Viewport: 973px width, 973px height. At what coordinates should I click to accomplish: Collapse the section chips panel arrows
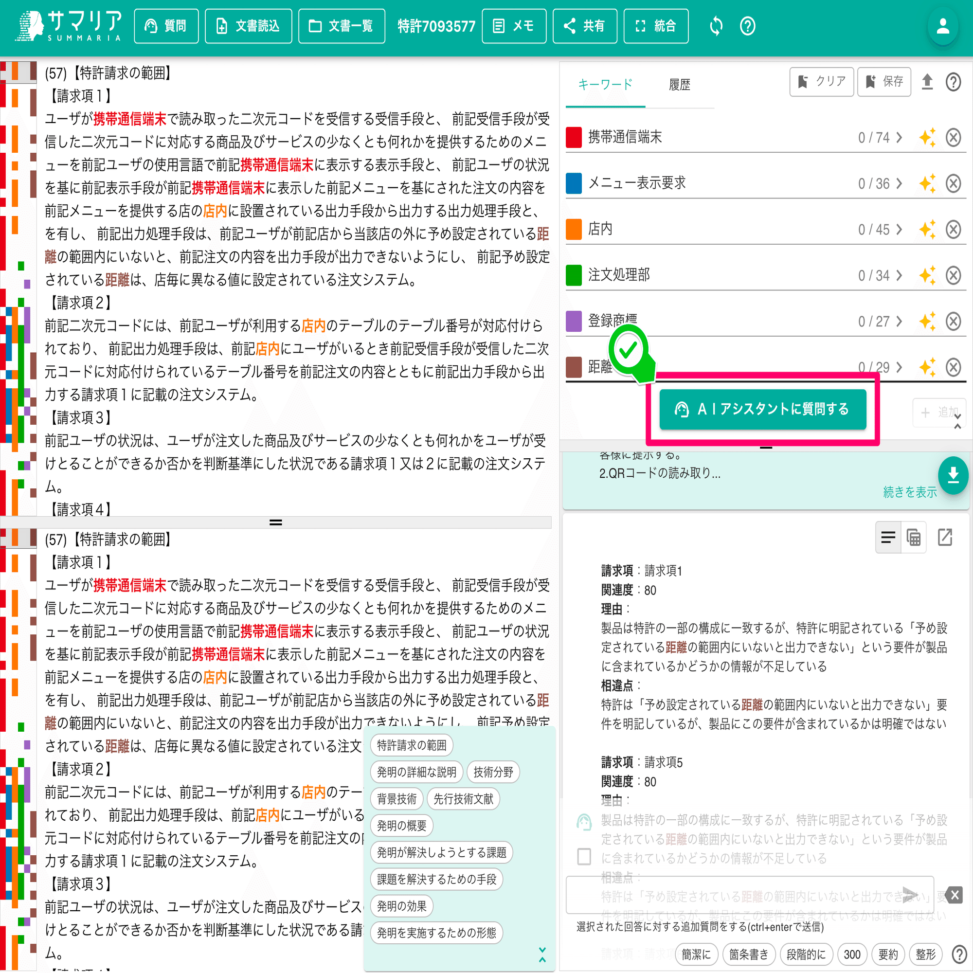click(x=542, y=955)
